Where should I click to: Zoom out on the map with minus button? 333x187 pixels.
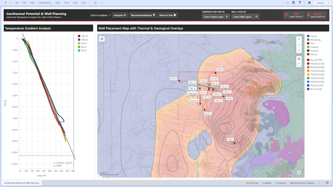click(x=299, y=45)
